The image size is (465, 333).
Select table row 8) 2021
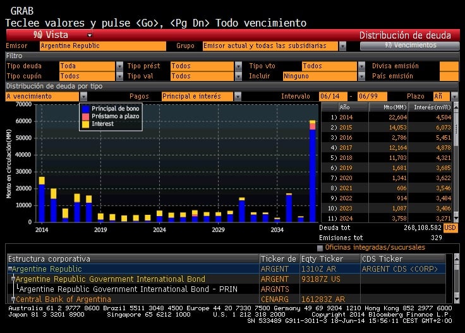tap(387, 188)
